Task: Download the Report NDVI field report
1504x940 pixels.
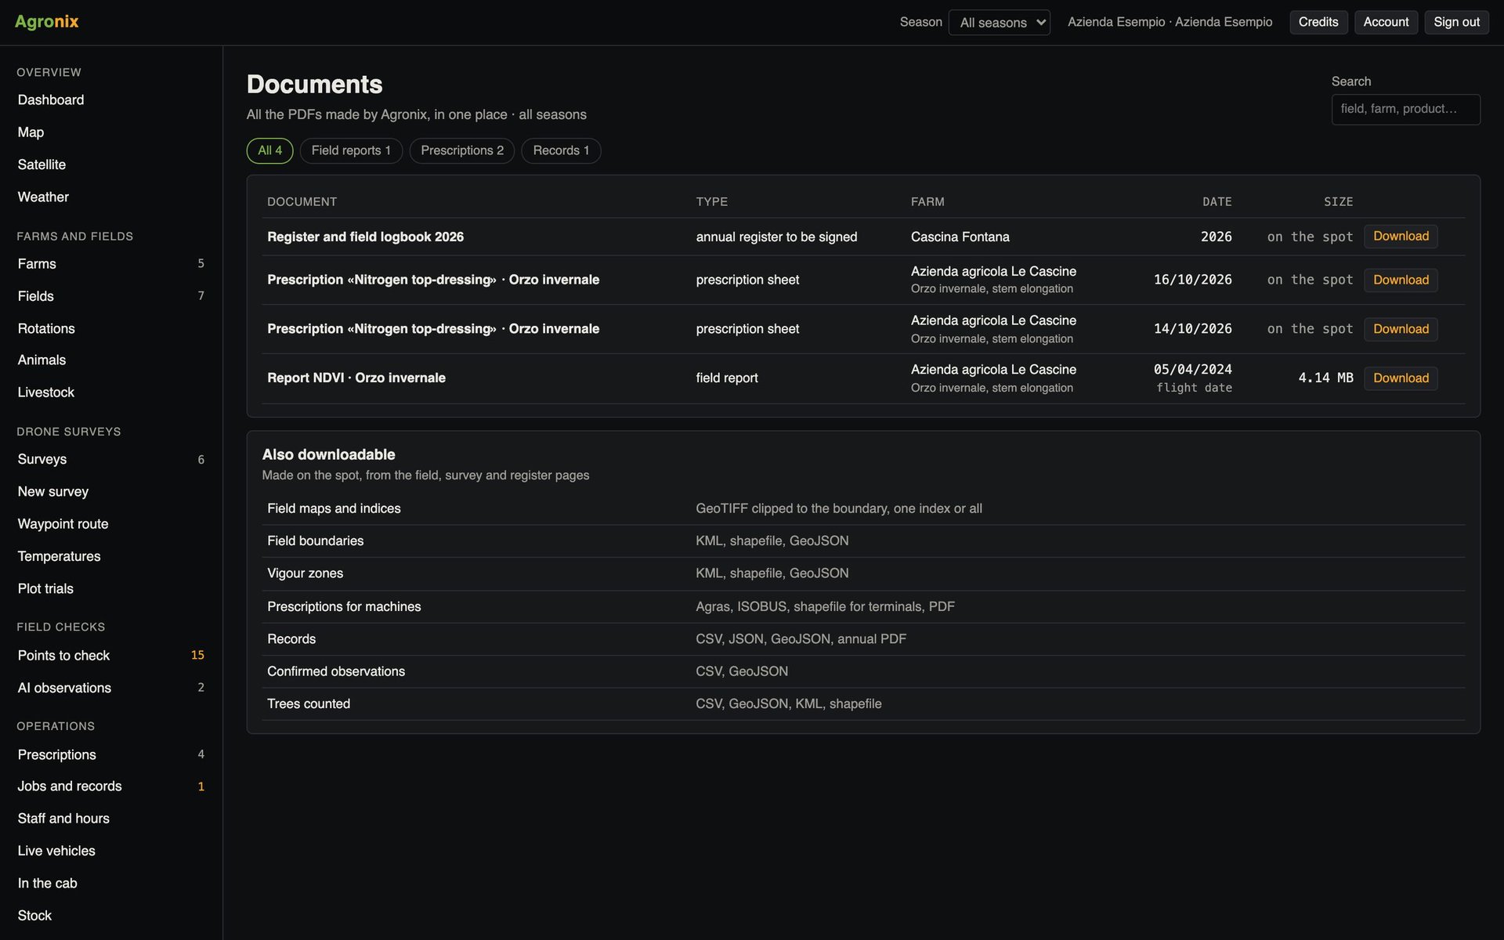Action: [x=1401, y=378]
